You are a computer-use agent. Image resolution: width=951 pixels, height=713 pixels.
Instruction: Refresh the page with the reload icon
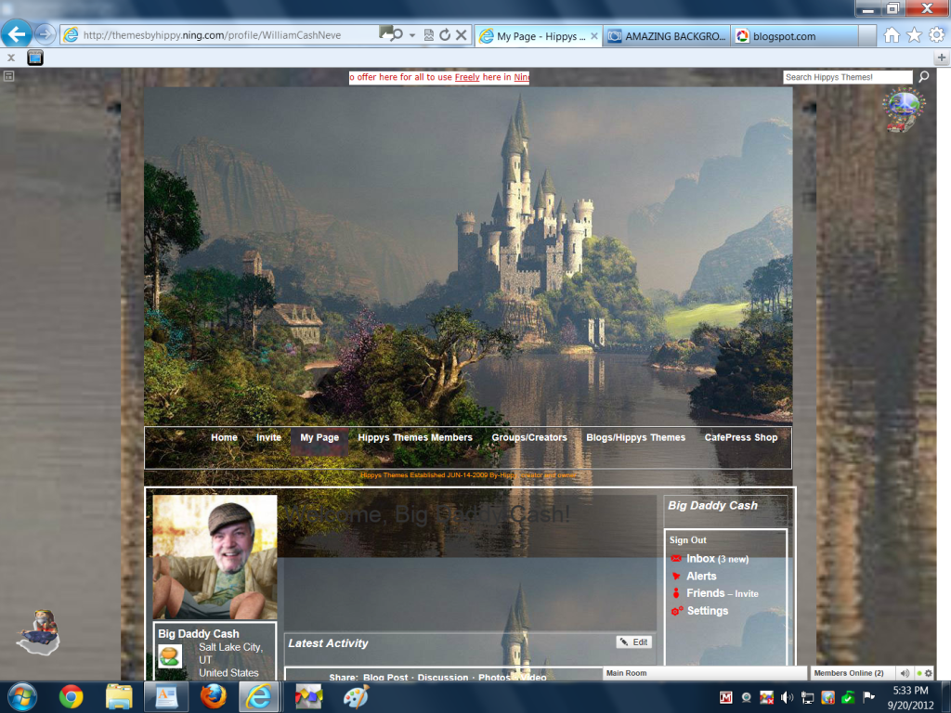point(444,35)
